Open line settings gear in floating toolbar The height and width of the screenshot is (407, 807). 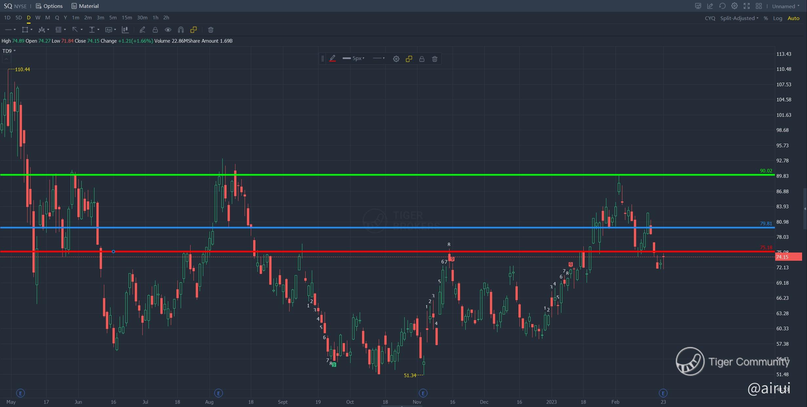point(396,59)
